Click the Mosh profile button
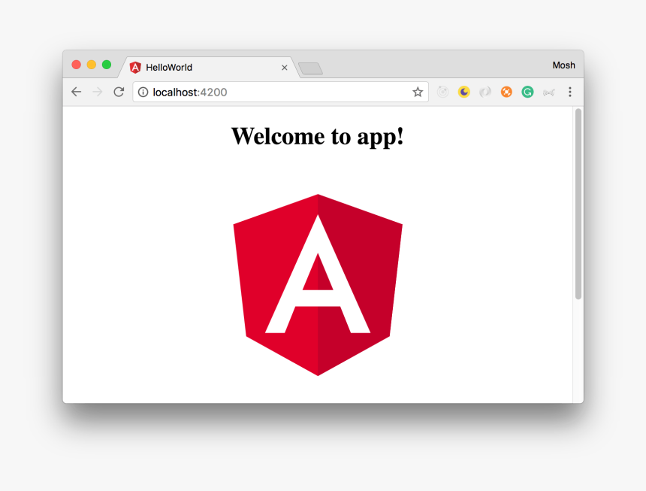Image resolution: width=646 pixels, height=491 pixels. point(563,65)
